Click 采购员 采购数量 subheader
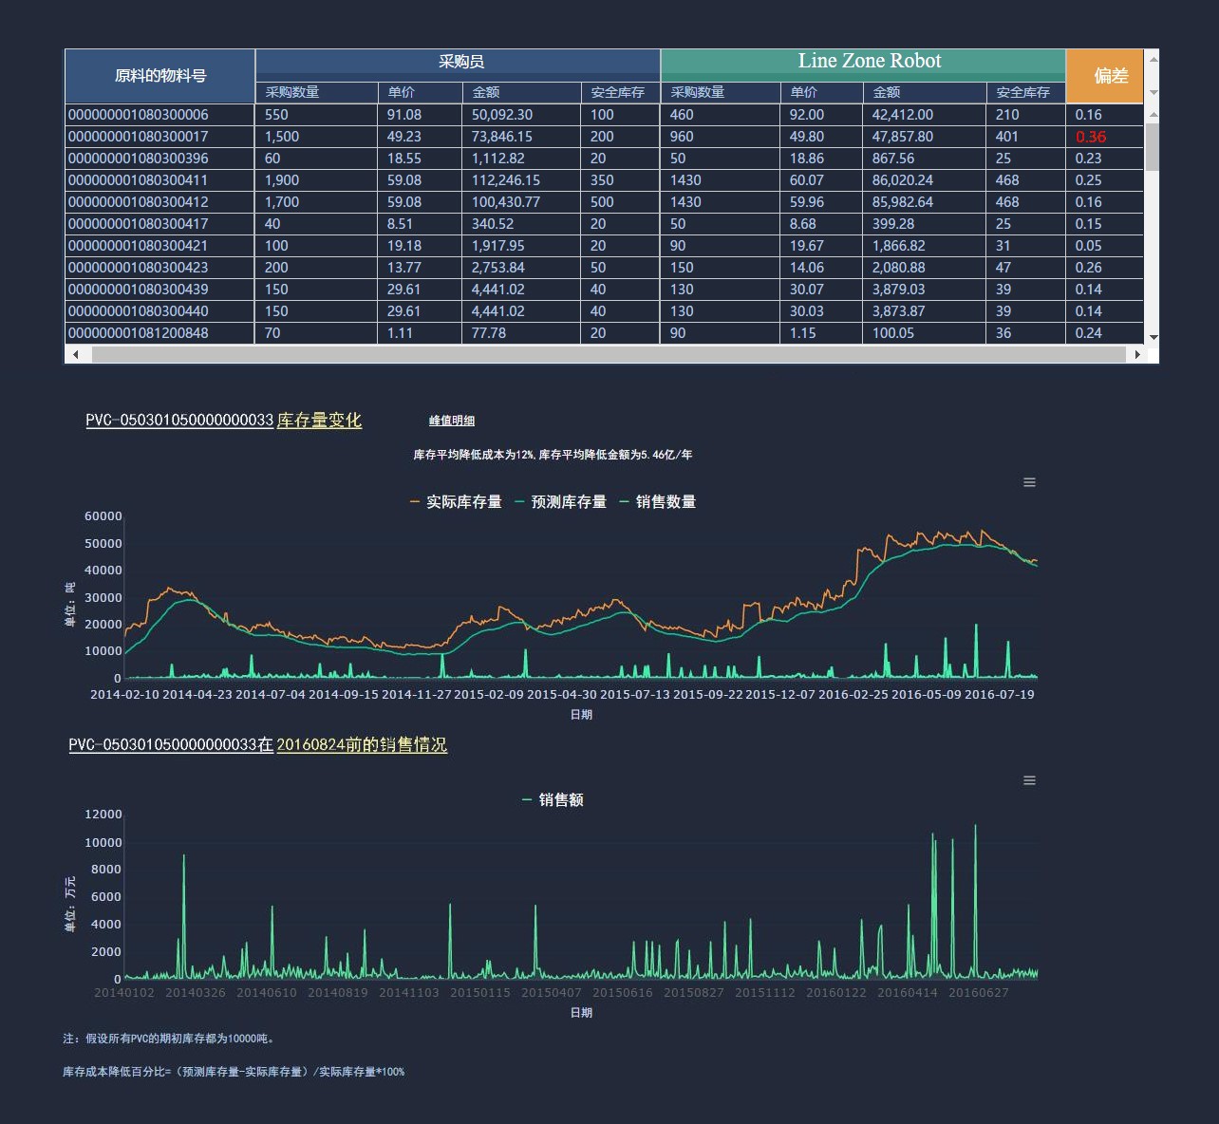Screen dimensions: 1219x1124 click(x=316, y=92)
